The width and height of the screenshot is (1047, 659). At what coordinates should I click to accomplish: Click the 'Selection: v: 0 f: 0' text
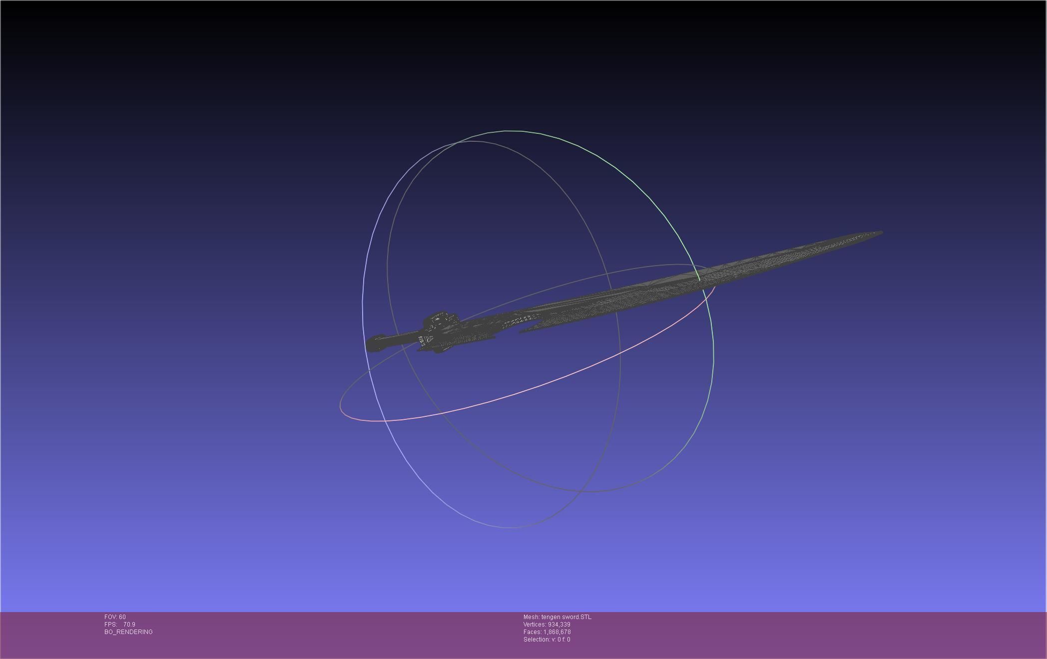click(x=546, y=640)
